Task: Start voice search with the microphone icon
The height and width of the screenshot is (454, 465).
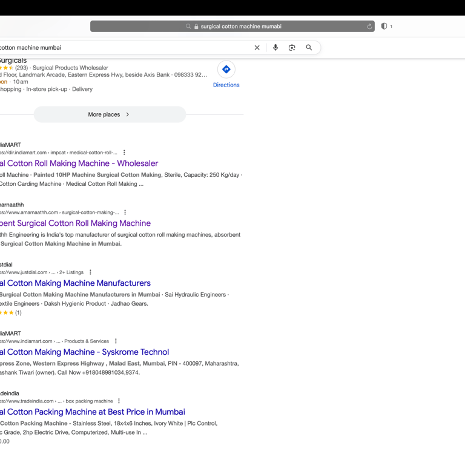Action: pos(275,47)
